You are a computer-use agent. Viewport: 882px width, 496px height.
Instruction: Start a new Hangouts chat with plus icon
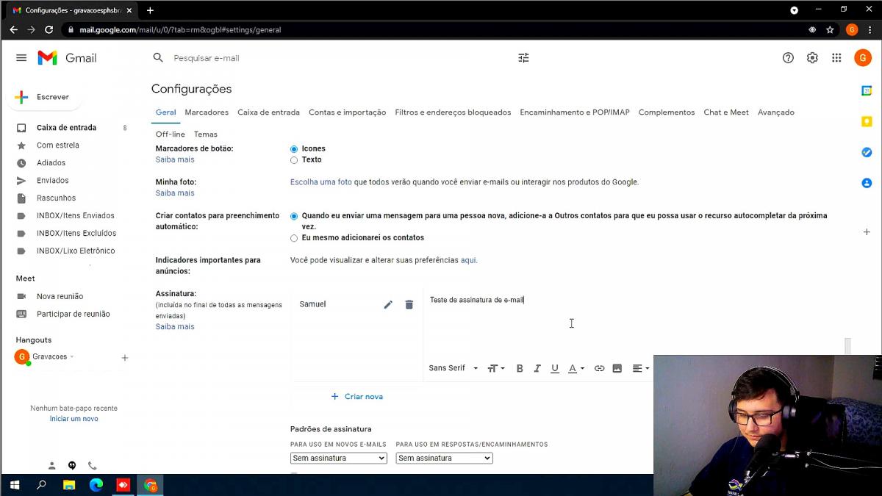coord(125,358)
